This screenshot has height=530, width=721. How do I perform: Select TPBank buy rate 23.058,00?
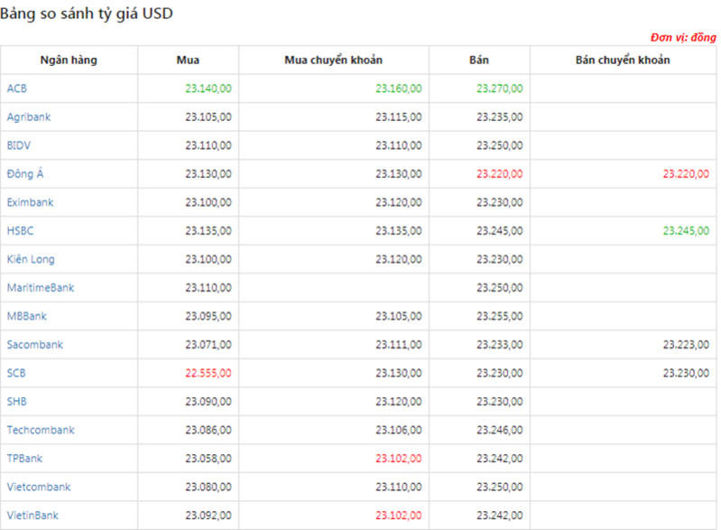[x=208, y=459]
